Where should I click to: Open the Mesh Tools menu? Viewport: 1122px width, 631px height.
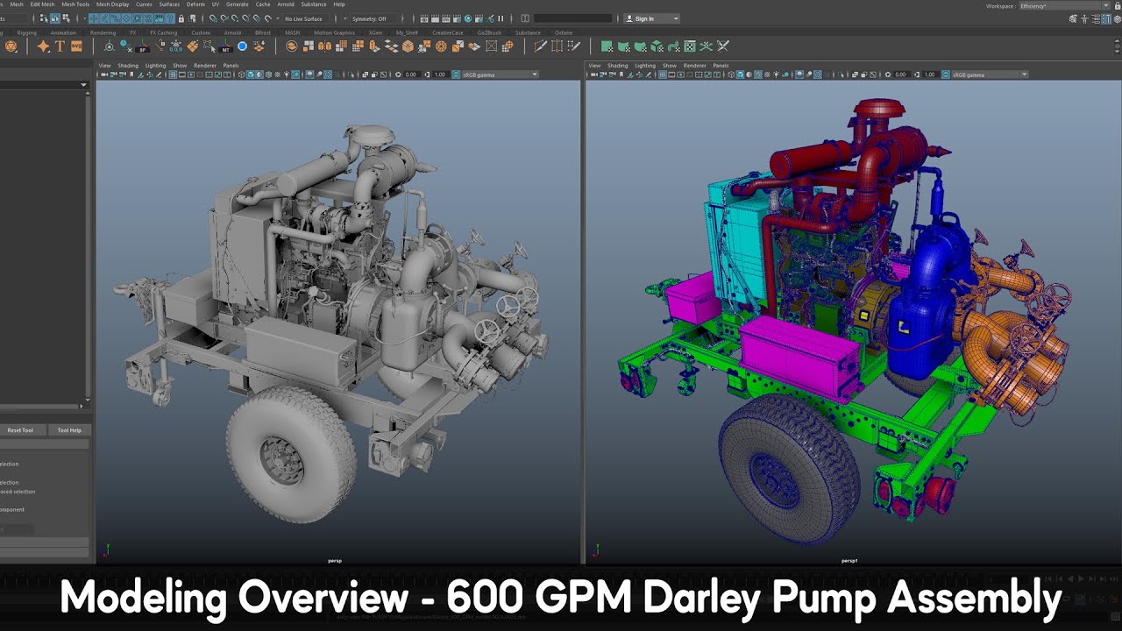(x=75, y=4)
